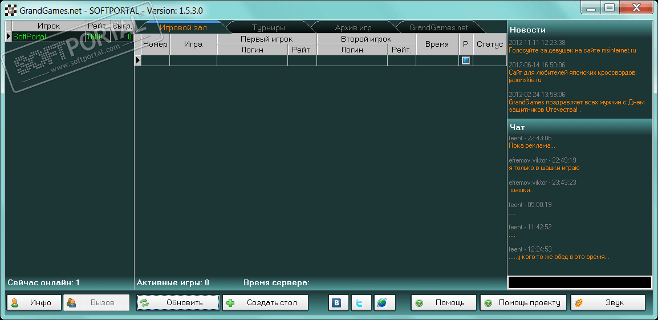The height and width of the screenshot is (320, 658).
Task: Click the 'feent - 12:24:53' chat entry
Action: point(530,249)
